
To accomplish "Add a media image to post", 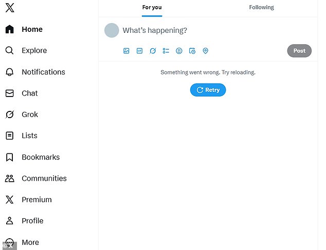I will tap(126, 51).
